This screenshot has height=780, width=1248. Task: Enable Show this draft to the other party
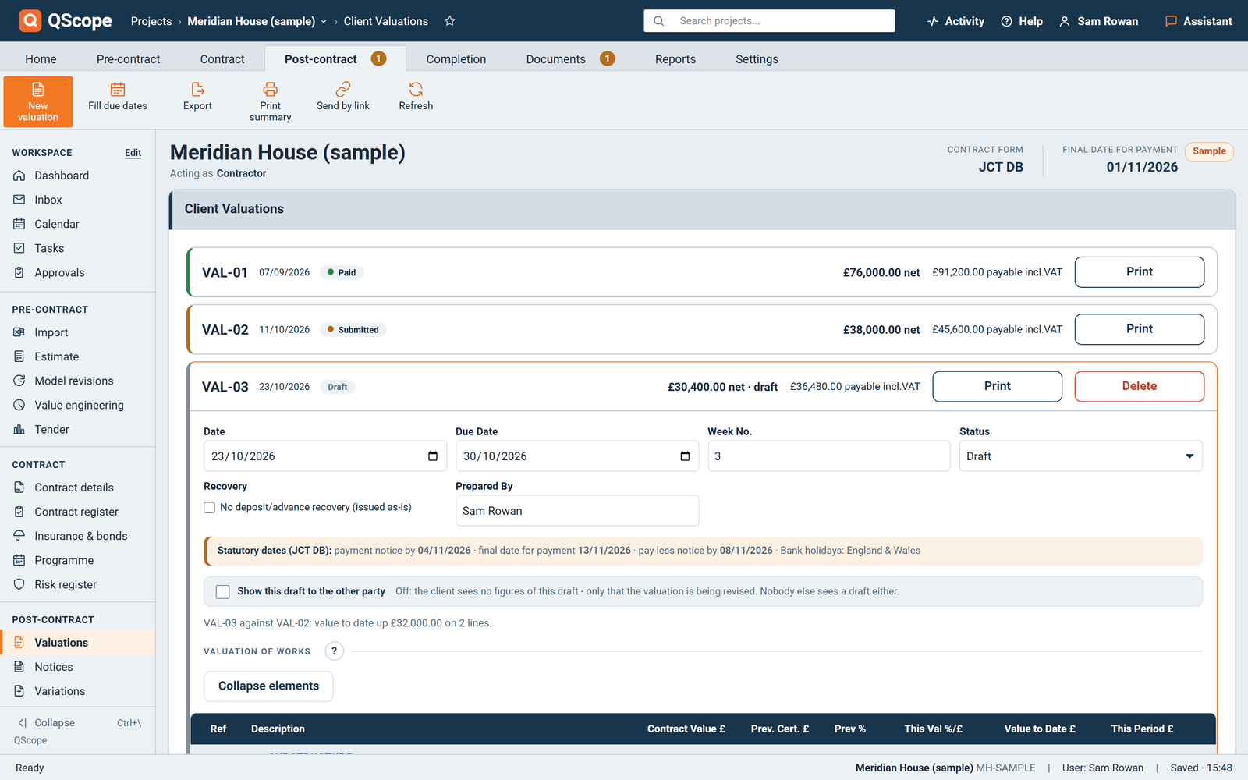coord(223,592)
